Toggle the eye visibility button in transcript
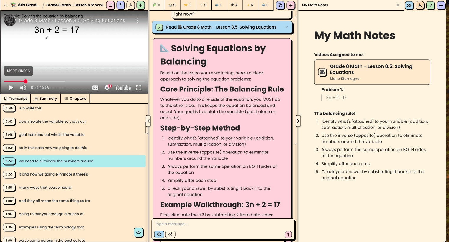 138,232
